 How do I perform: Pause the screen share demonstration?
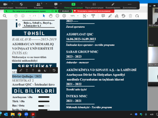coord(94,6)
